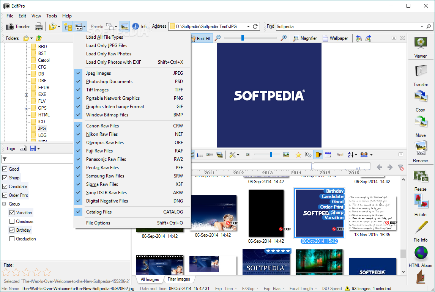
Task: Uncheck the Vacation tag checkbox
Action: (12, 212)
